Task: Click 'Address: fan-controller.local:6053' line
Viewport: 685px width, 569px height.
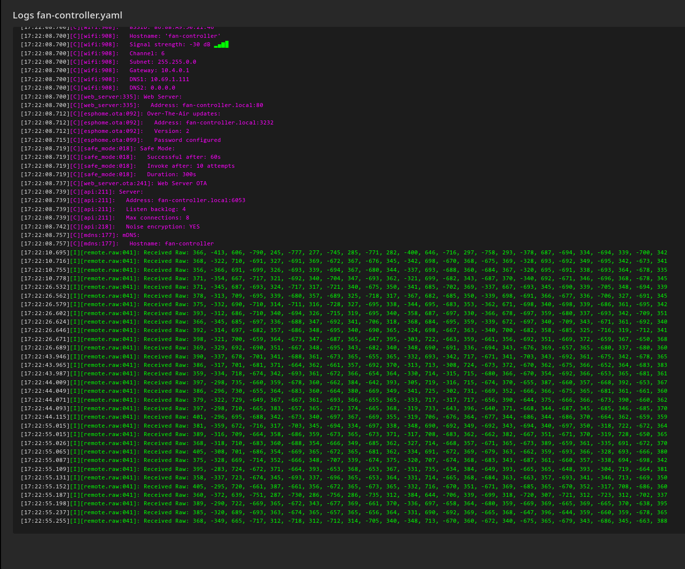Action: click(x=133, y=200)
